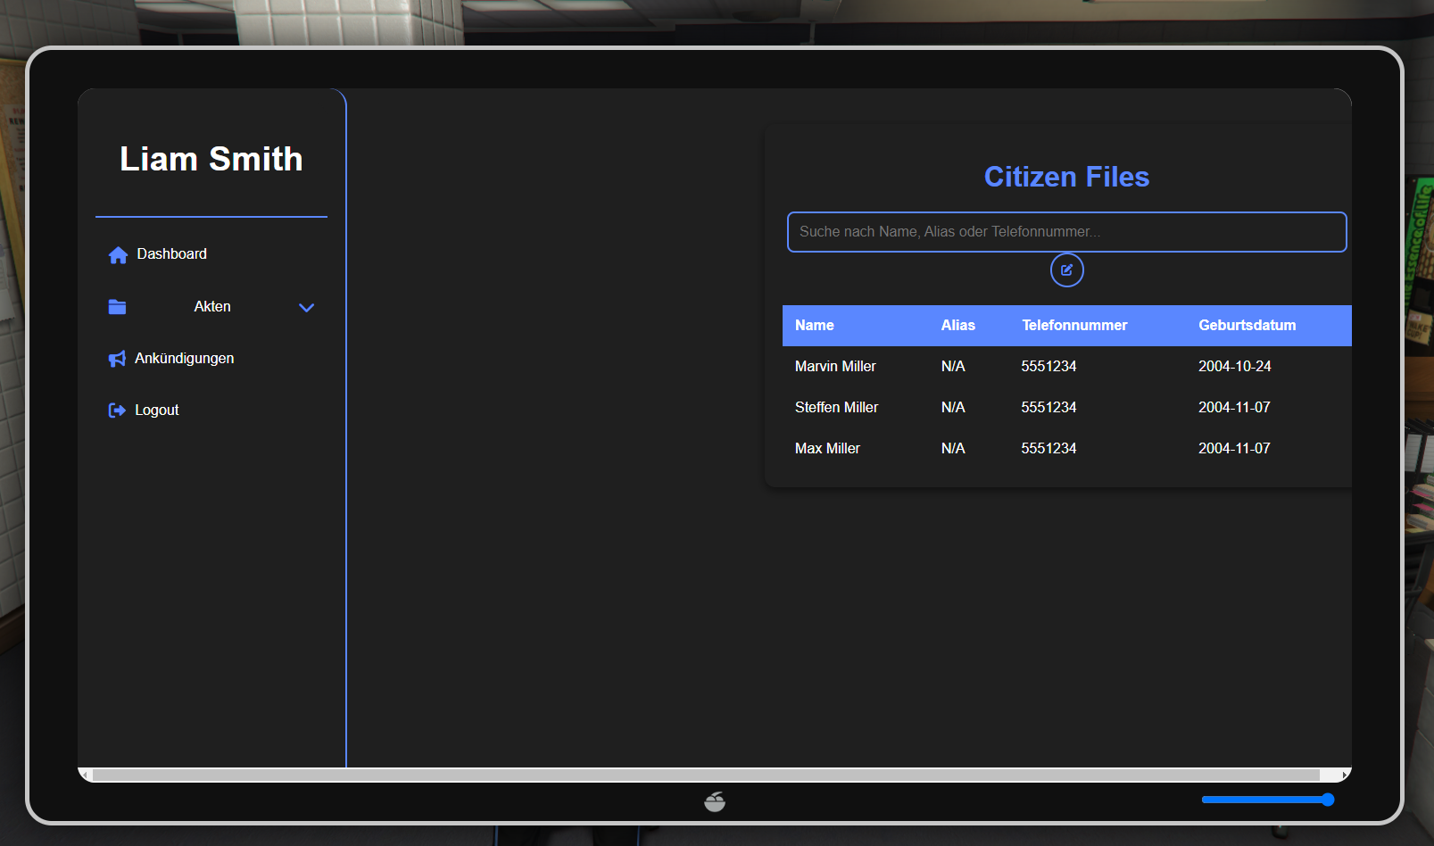Sort by the Name column header
Viewport: 1434px width, 846px height.
click(x=815, y=326)
